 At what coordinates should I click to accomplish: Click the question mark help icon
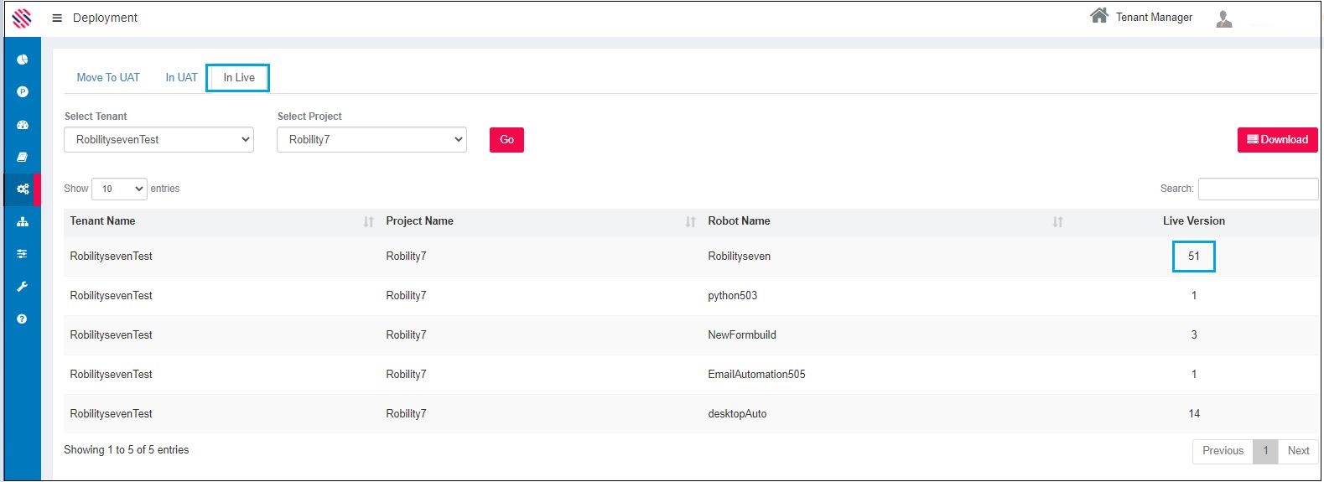23,319
